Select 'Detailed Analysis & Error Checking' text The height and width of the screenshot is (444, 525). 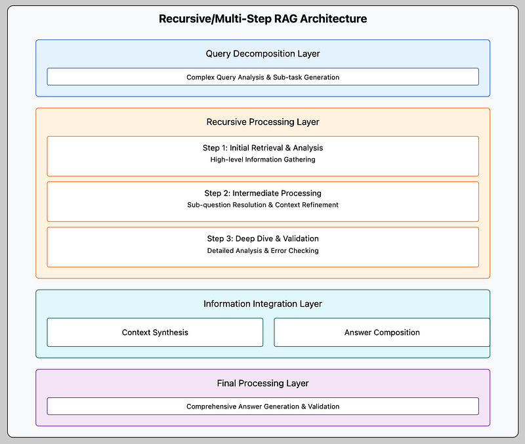point(263,251)
